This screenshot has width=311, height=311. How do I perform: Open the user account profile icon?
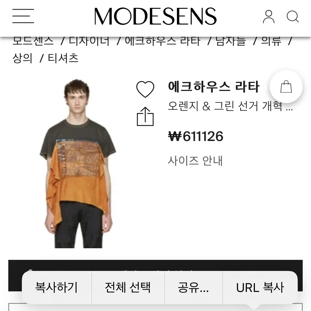(x=269, y=17)
